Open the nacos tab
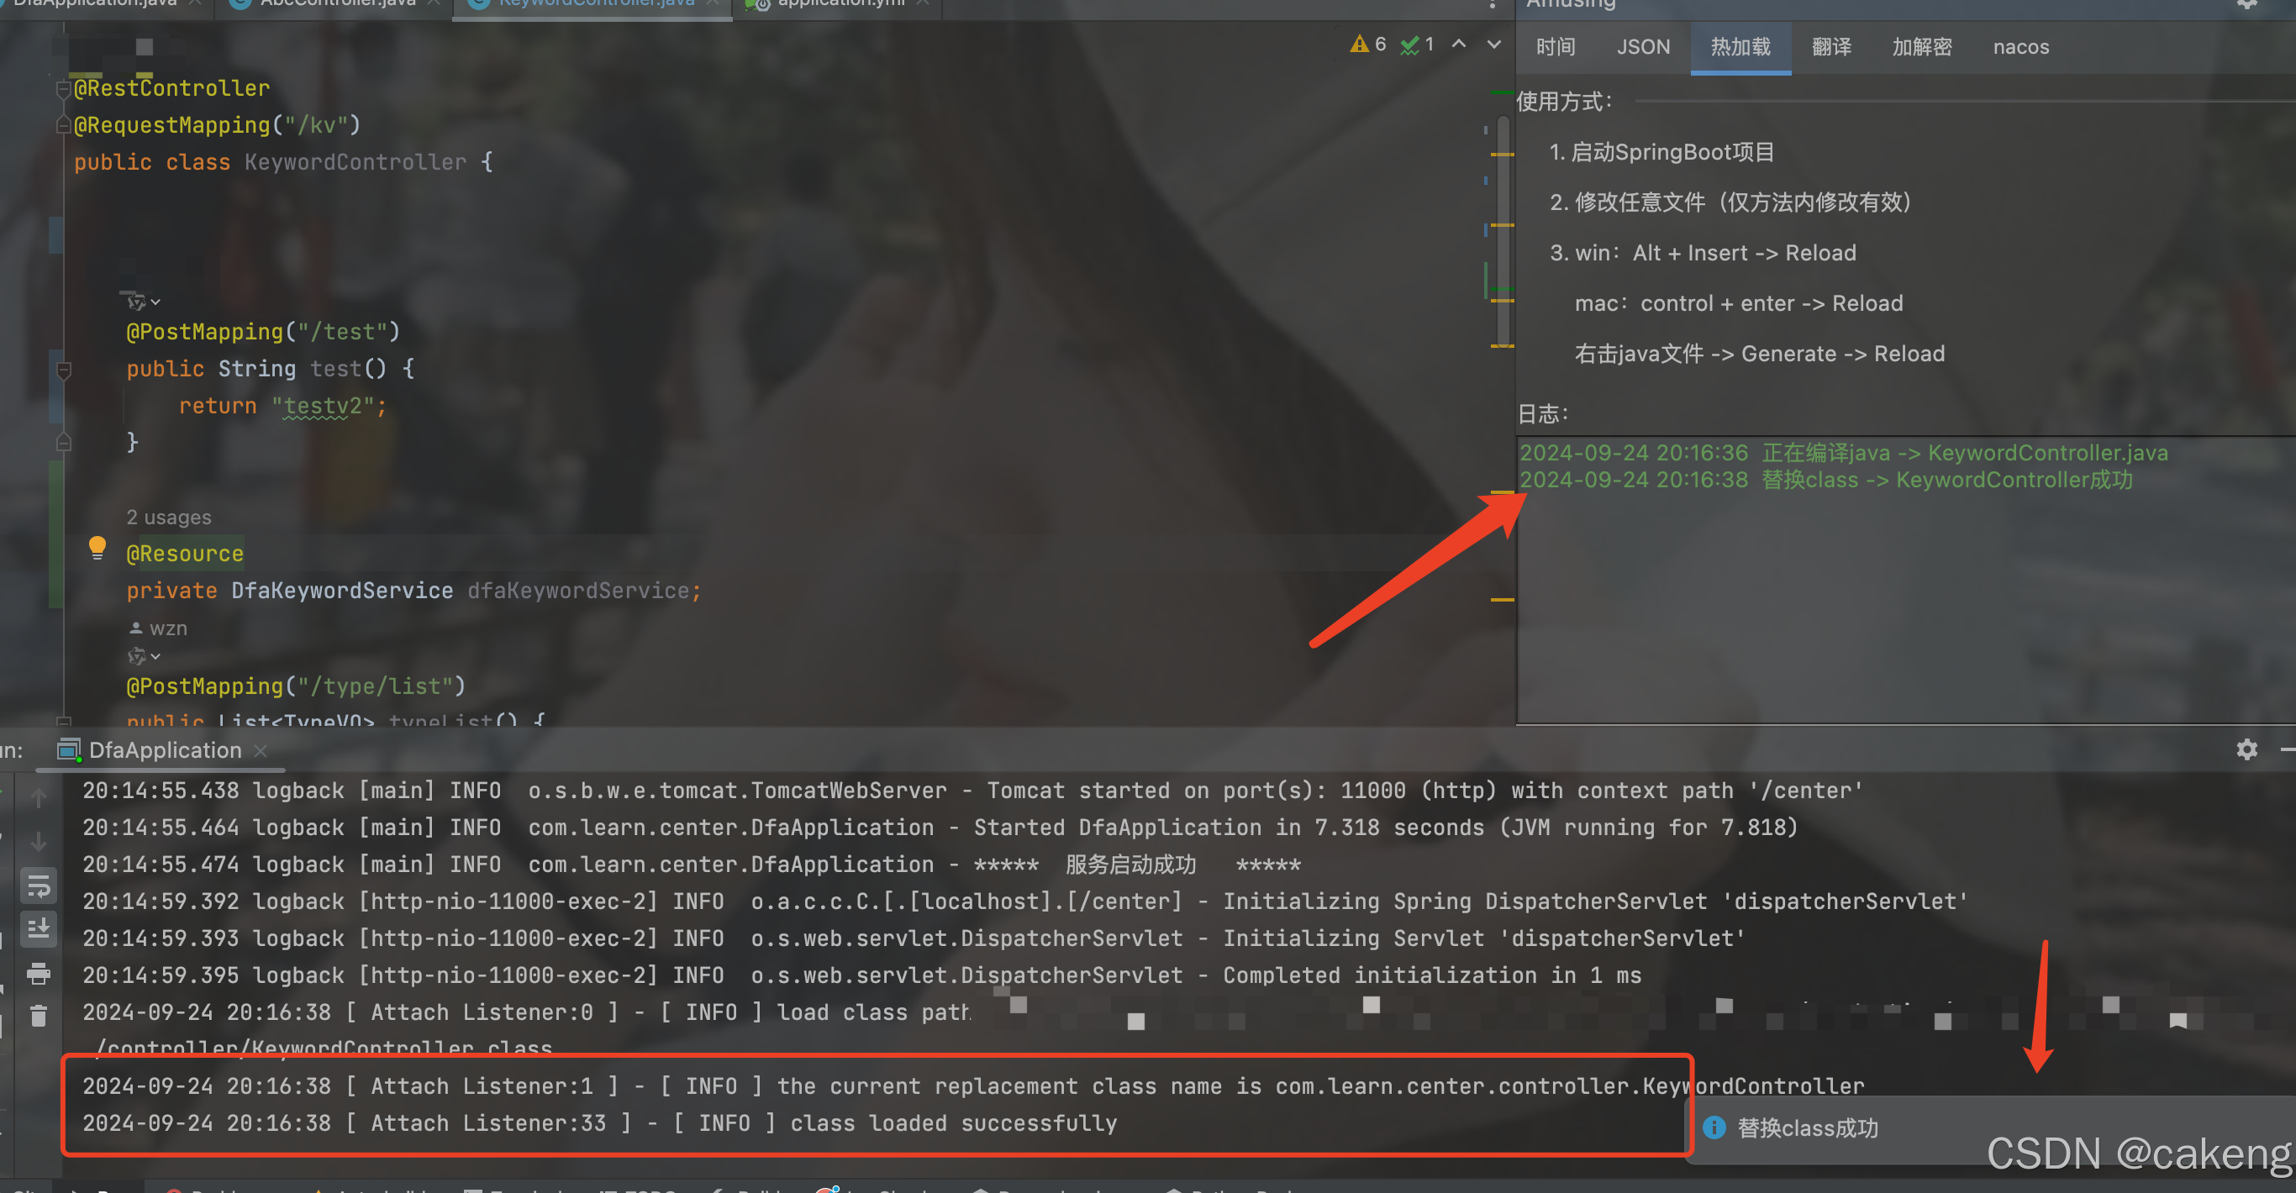The height and width of the screenshot is (1193, 2296). 2020,47
